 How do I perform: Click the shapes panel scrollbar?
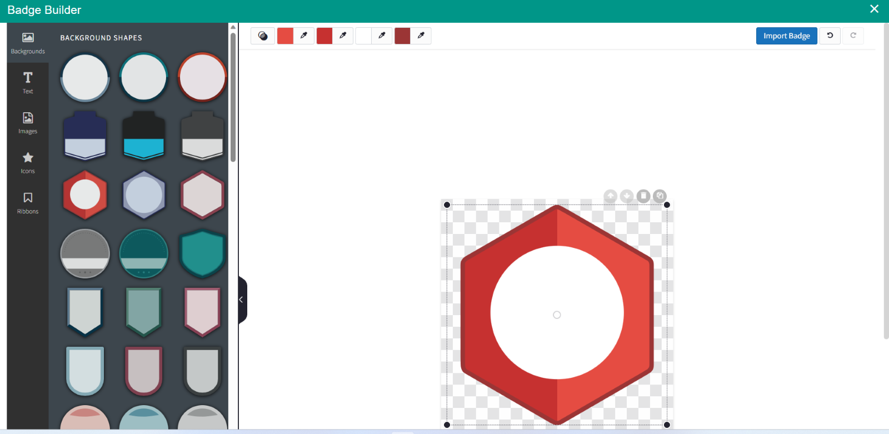point(233,97)
